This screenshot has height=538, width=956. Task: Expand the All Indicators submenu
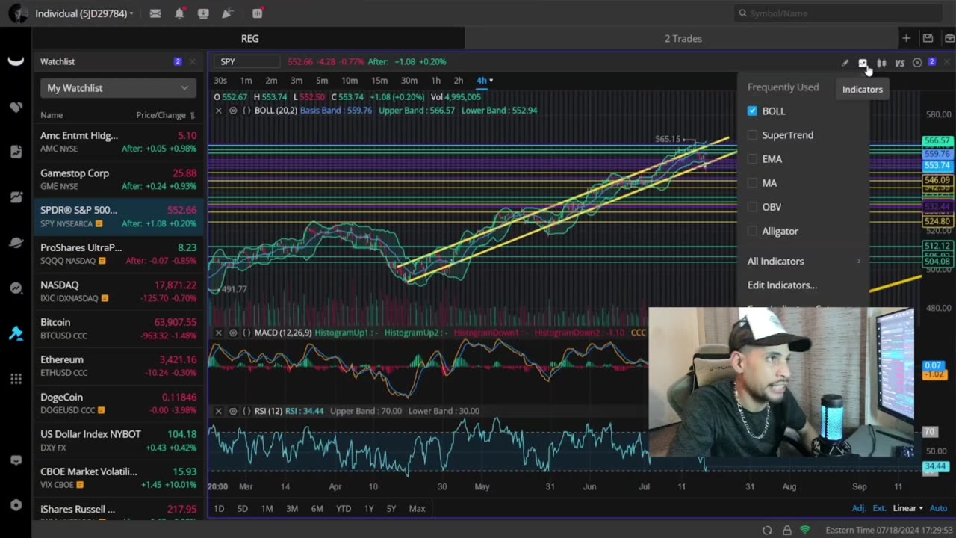pyautogui.click(x=804, y=261)
